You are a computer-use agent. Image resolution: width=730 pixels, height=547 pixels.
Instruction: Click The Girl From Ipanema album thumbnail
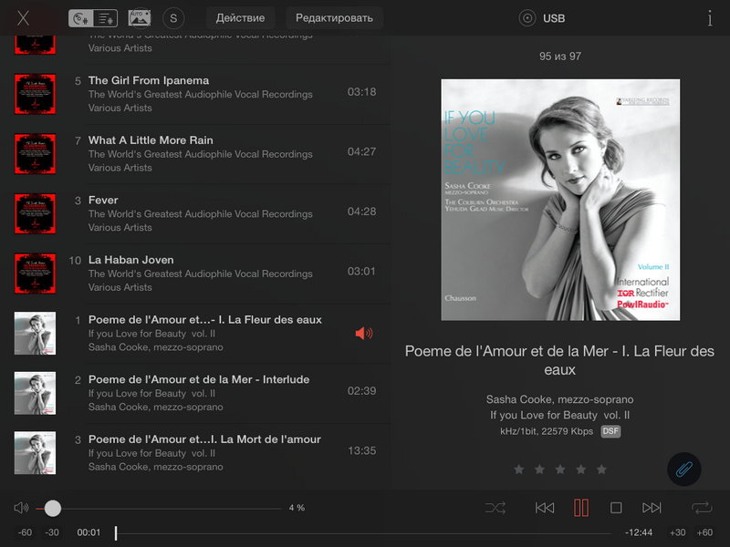35,94
